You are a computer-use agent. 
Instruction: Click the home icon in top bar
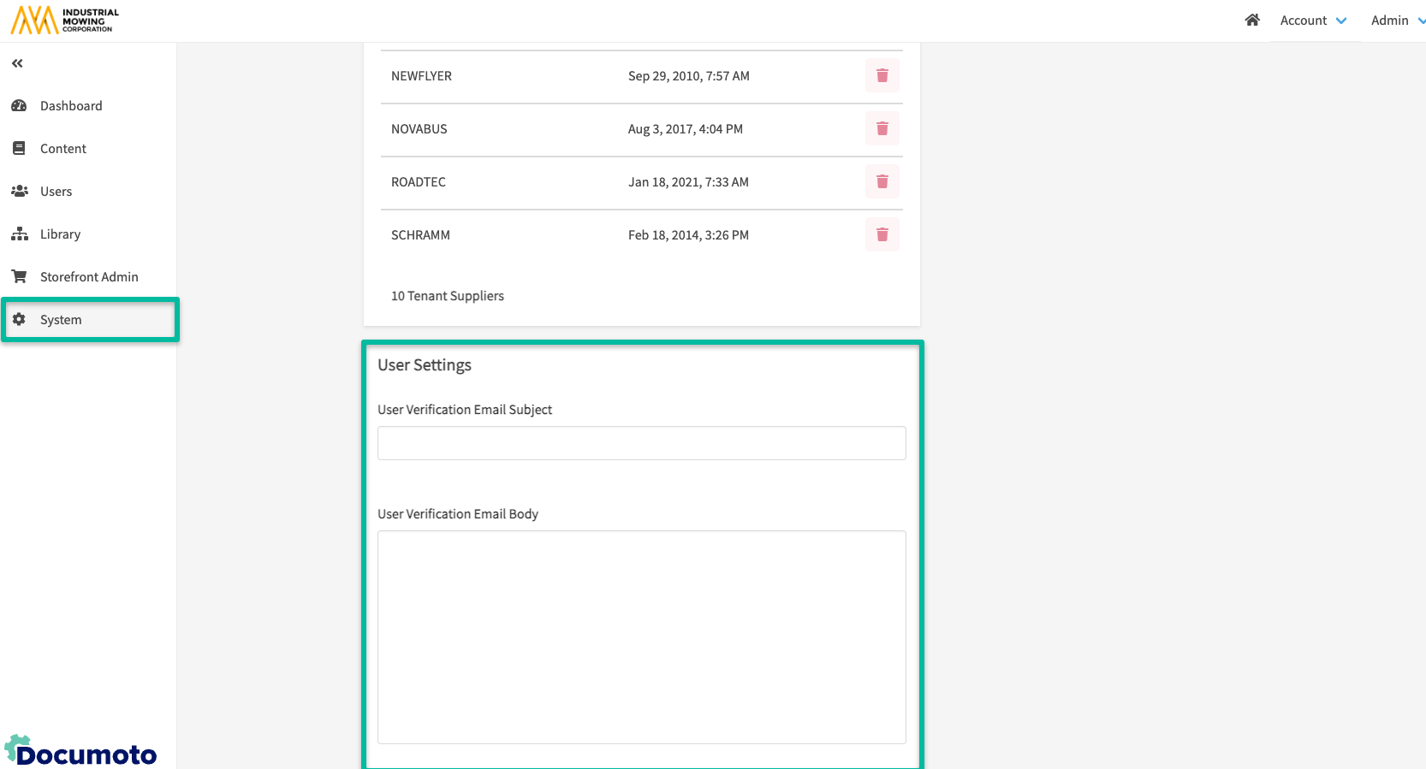point(1252,21)
